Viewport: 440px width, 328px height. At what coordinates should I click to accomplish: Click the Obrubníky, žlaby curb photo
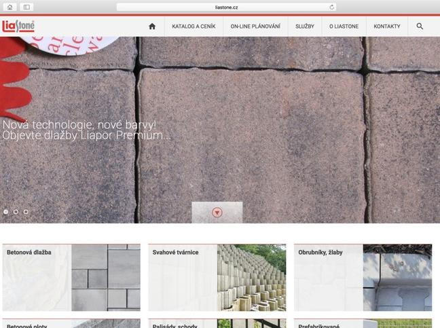pyautogui.click(x=397, y=278)
